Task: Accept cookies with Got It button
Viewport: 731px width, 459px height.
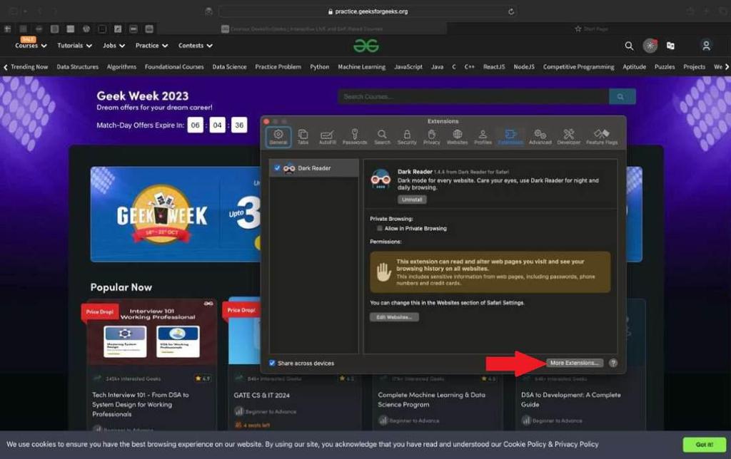Action: pyautogui.click(x=705, y=445)
